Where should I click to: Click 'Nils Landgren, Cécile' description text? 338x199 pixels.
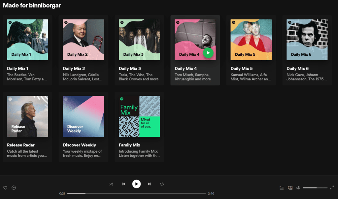[83, 77]
